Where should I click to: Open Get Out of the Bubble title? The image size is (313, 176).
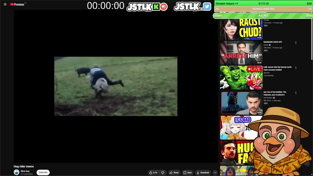[x=275, y=93]
